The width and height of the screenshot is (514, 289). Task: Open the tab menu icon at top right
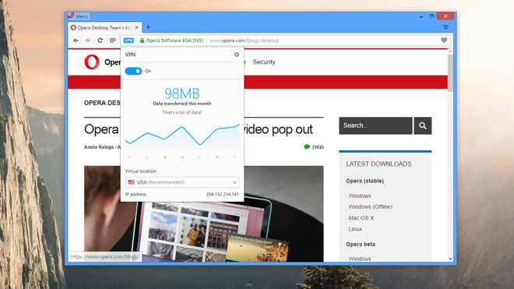(445, 27)
